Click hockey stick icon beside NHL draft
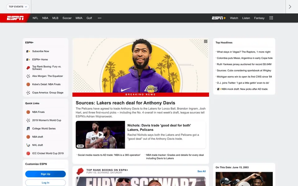Image resolution: width=298 pixels, height=186 pixels. click(x=28, y=145)
